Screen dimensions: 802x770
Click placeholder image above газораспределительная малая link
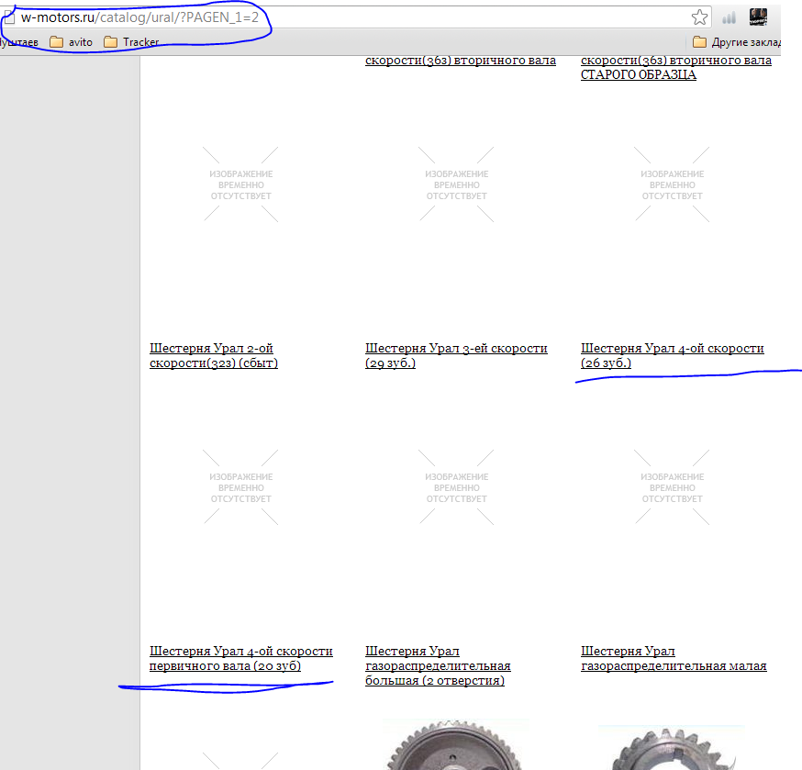672,487
